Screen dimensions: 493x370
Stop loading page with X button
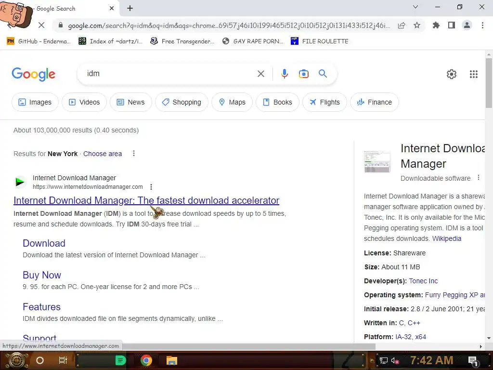pyautogui.click(x=41, y=25)
